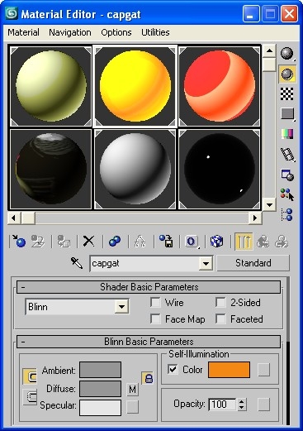Click the Opacity map button
This screenshot has width=303, height=431.
coord(263,405)
